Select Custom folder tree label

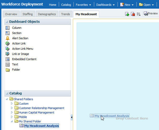click(x=24, y=104)
